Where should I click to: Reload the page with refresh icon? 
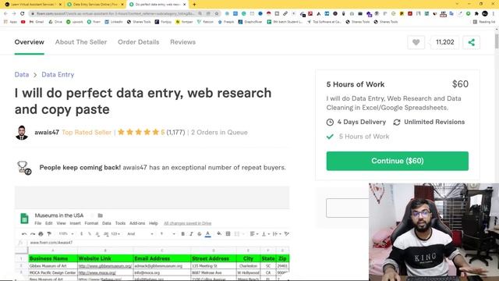point(23,14)
